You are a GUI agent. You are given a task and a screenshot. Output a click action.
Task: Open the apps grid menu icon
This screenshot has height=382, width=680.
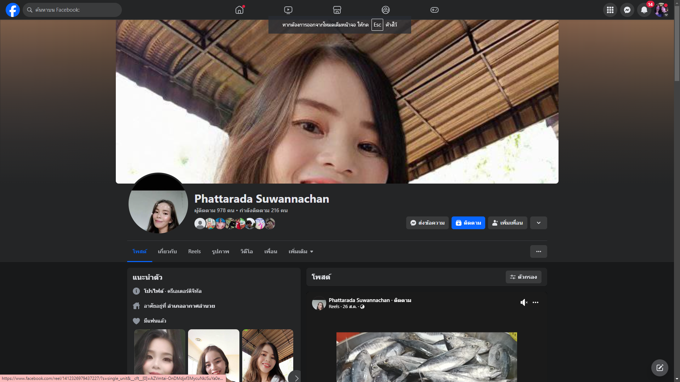pos(610,10)
